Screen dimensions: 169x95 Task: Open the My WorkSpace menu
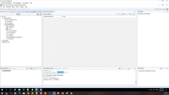[x=17, y=3]
